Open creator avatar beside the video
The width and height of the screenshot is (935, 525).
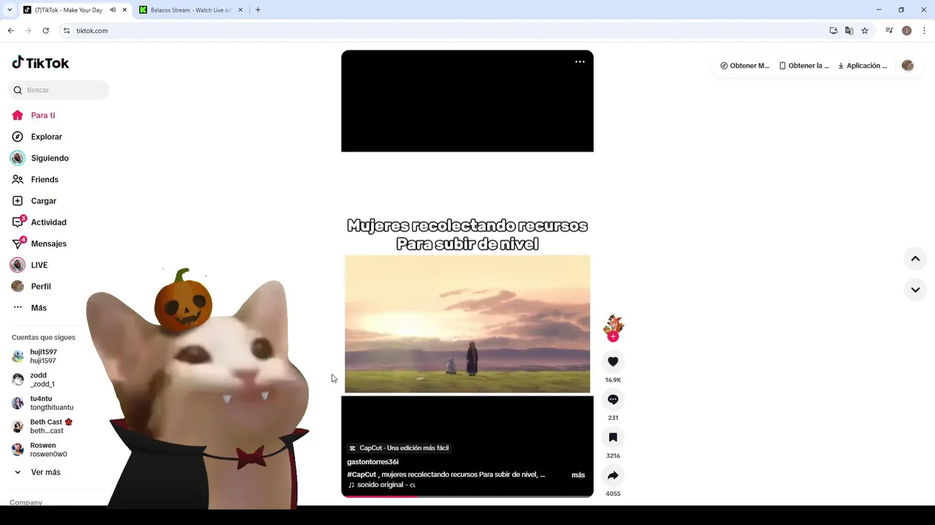pos(613,325)
